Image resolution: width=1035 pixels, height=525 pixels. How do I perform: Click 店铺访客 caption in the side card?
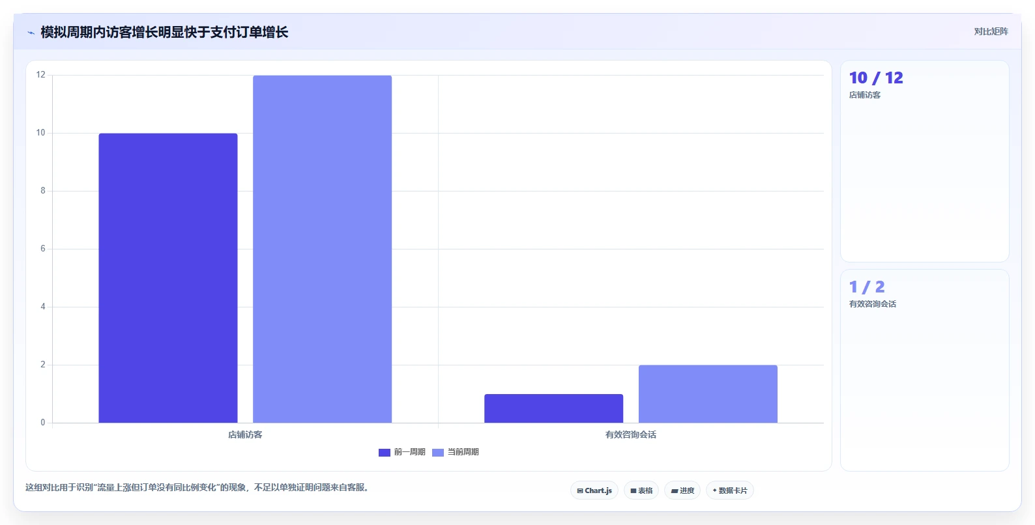coord(865,95)
